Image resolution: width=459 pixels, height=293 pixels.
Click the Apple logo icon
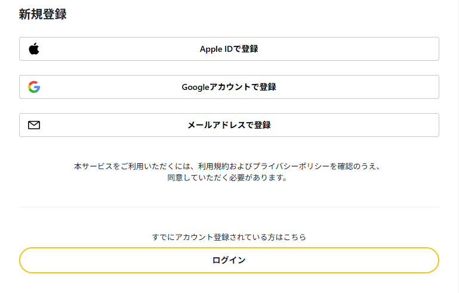pyautogui.click(x=34, y=49)
